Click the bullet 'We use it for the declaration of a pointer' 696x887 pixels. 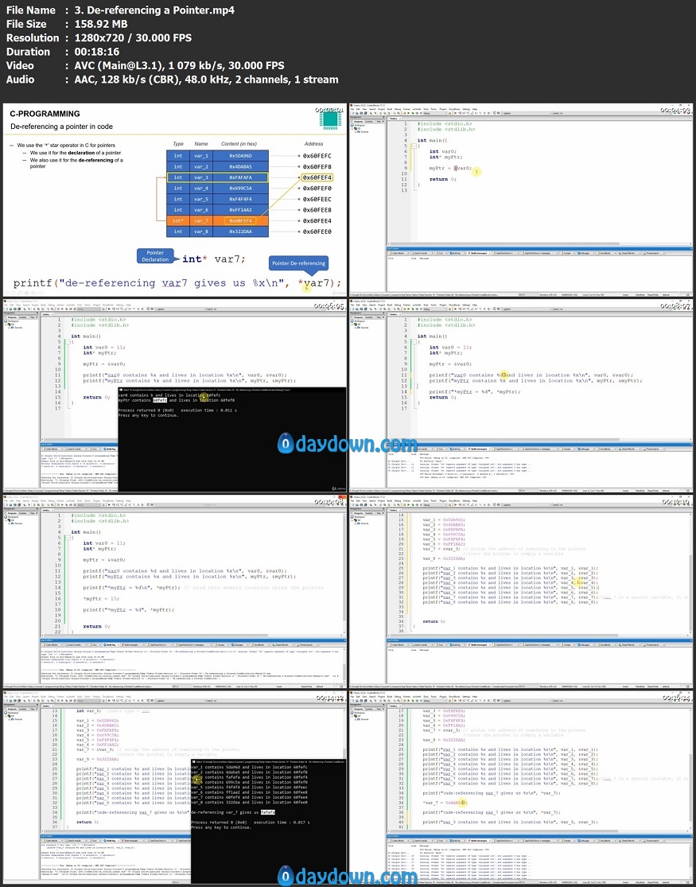76,153
